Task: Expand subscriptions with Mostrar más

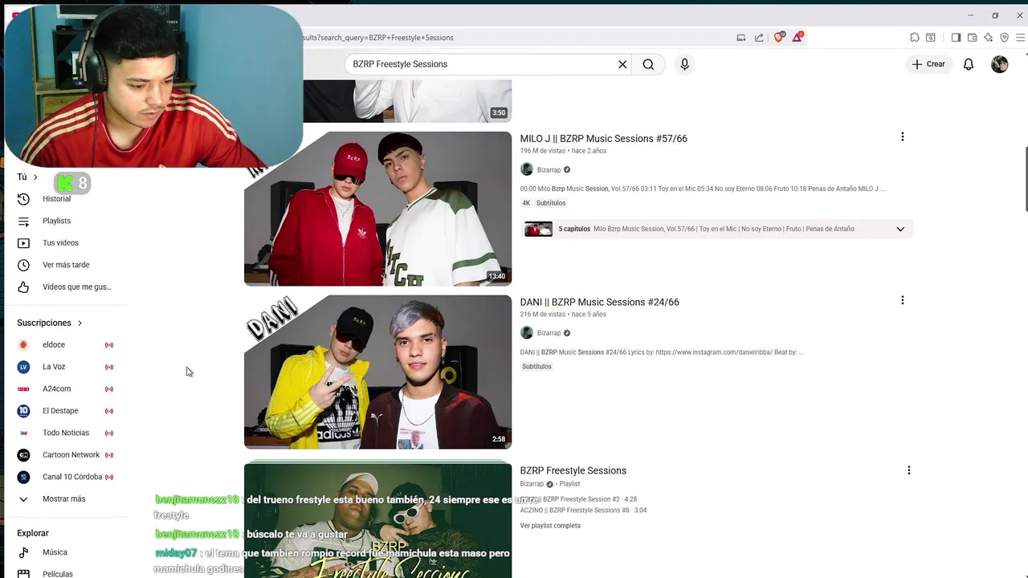Action: pyautogui.click(x=64, y=499)
